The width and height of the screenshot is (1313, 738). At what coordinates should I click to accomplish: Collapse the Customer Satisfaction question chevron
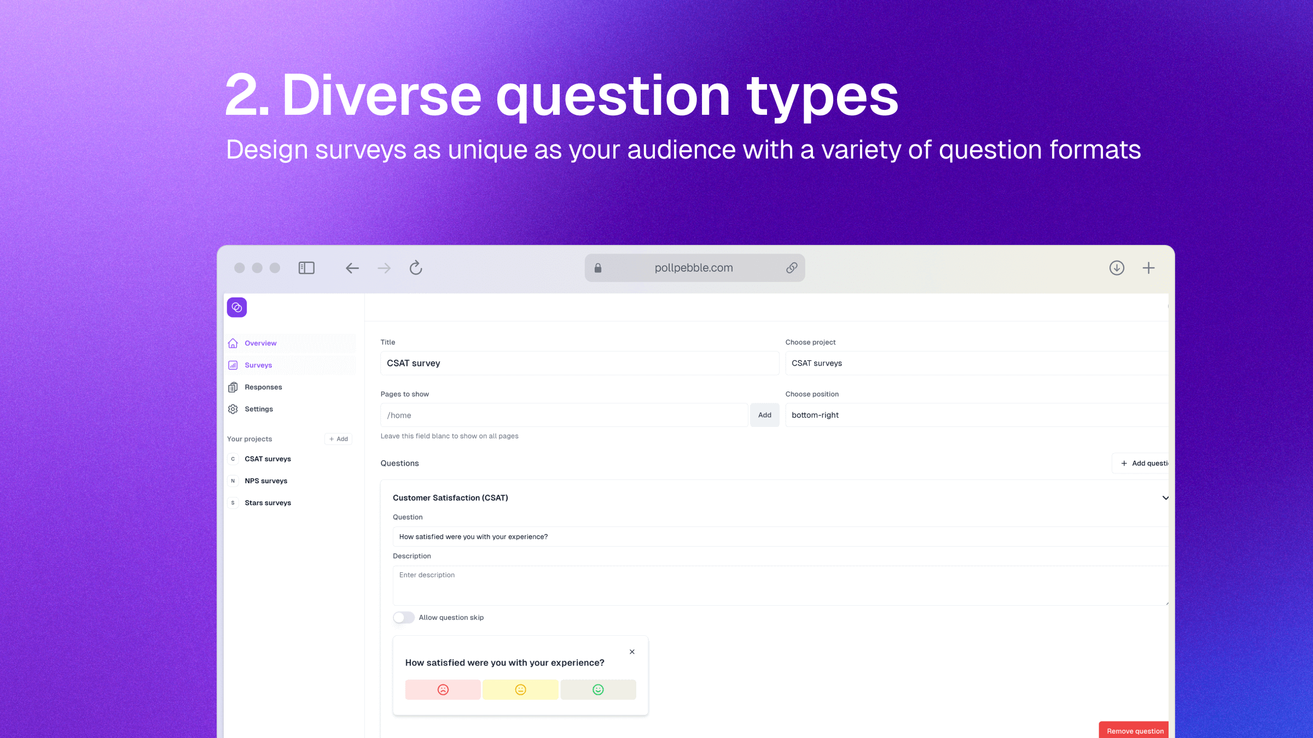tap(1165, 498)
